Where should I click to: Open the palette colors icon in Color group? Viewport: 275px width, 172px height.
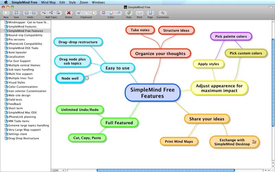pyautogui.click(x=103, y=13)
